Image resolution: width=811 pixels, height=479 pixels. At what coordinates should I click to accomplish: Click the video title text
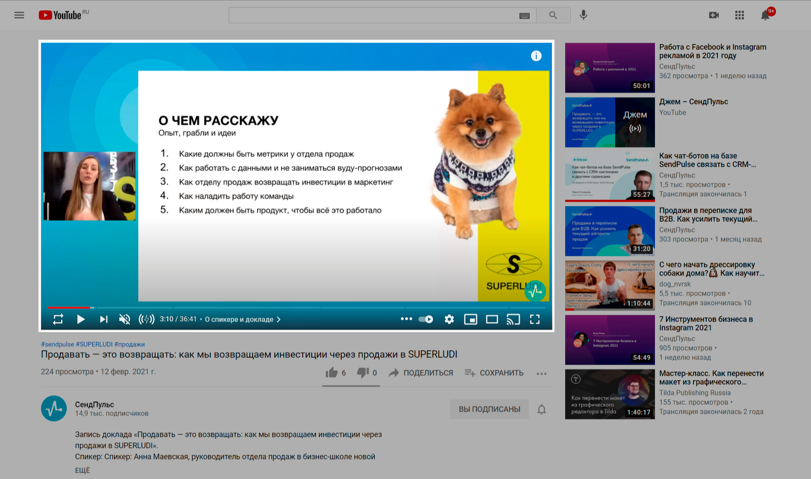coord(249,354)
